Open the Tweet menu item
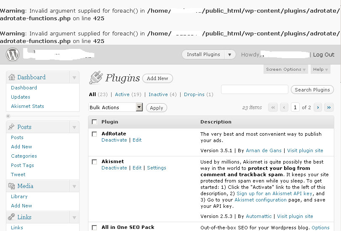Image resolution: width=341 pixels, height=231 pixels. (x=18, y=175)
